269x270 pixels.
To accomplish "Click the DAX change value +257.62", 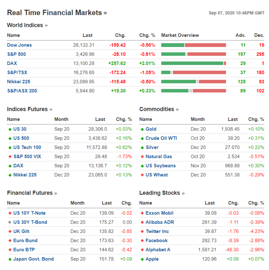I will coord(117,63).
